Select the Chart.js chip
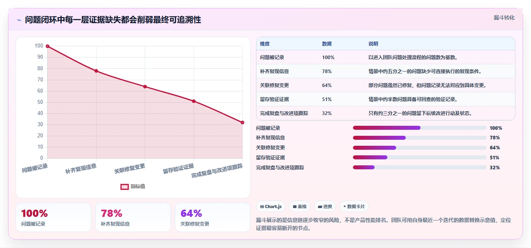Screen dimensions: 531x248 tap(271, 206)
